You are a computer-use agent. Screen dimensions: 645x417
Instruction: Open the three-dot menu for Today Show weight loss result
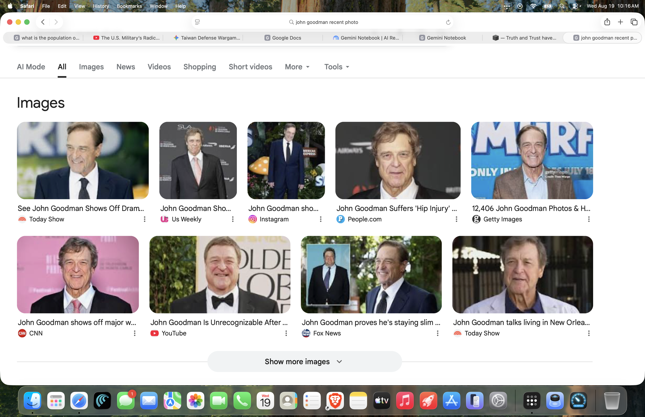[x=144, y=219]
